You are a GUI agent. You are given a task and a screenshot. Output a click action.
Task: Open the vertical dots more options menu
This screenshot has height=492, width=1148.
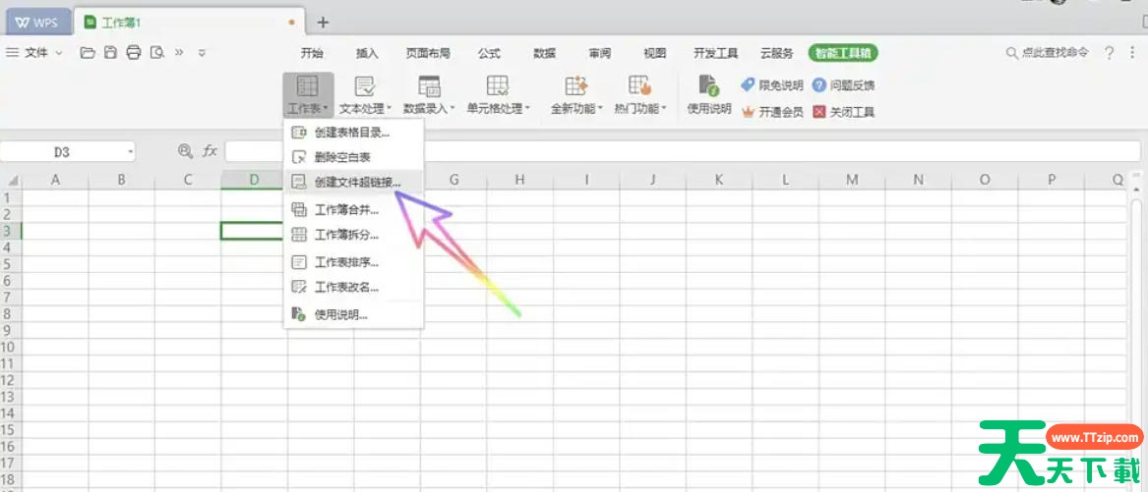tap(1132, 53)
